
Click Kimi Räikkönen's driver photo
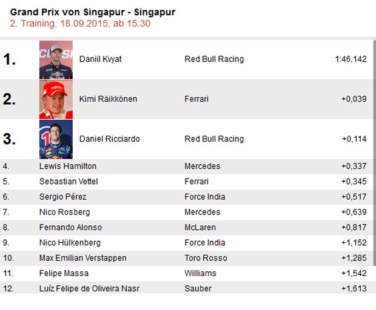tap(56, 99)
